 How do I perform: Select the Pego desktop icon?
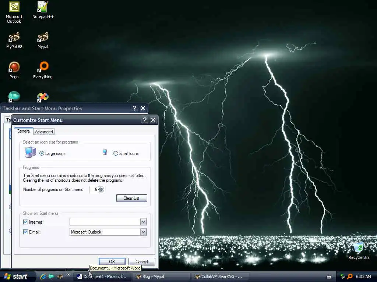point(14,70)
